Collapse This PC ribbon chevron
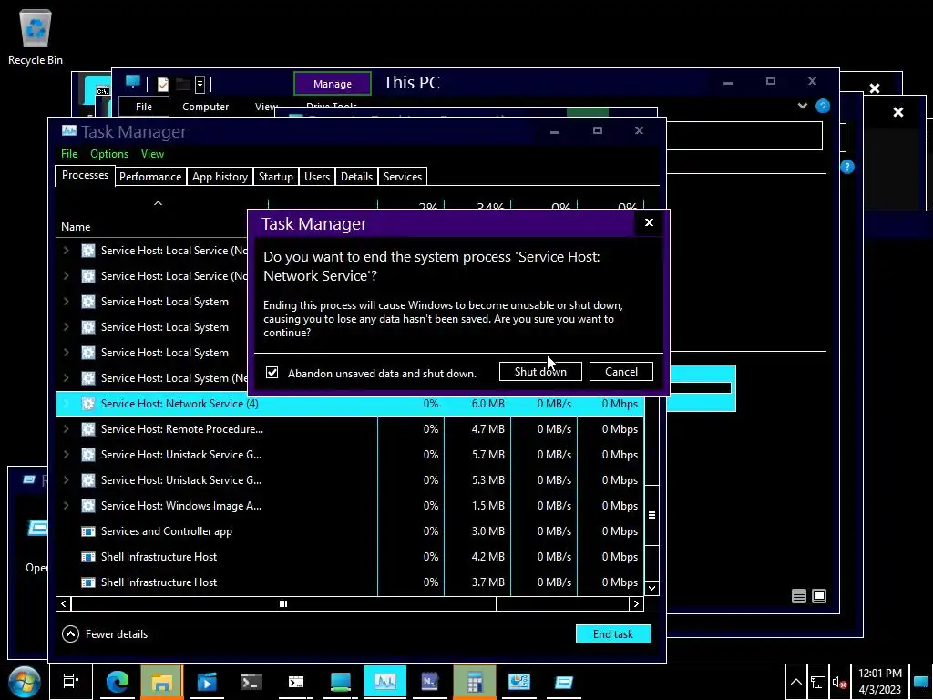This screenshot has width=933, height=700. pos(803,106)
